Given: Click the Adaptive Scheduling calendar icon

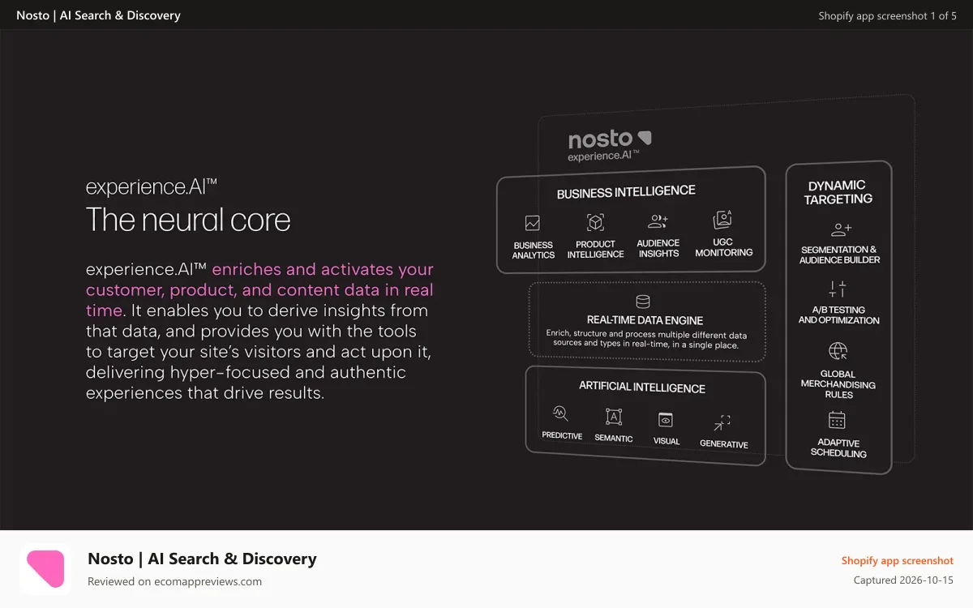Looking at the screenshot, I should 837,420.
